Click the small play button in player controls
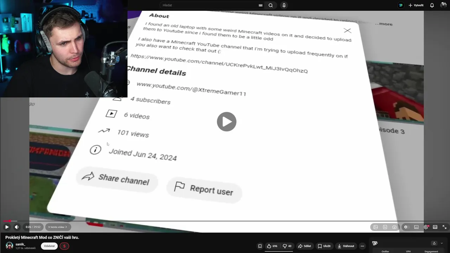450x253 pixels. tap(7, 227)
